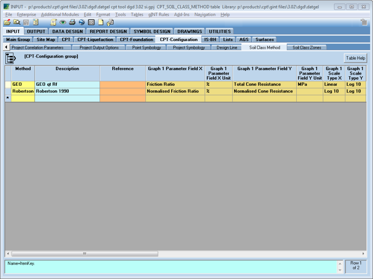Click the find/search folder icon

tap(17, 22)
